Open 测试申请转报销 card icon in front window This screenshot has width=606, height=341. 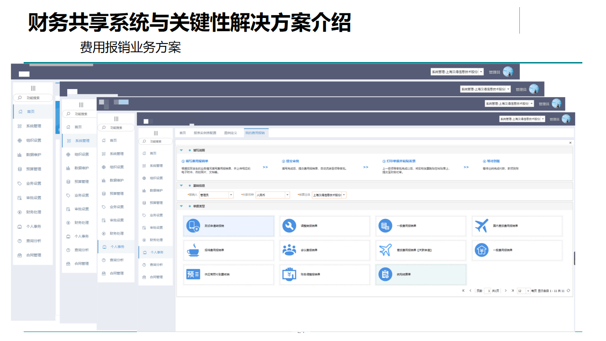point(193,226)
